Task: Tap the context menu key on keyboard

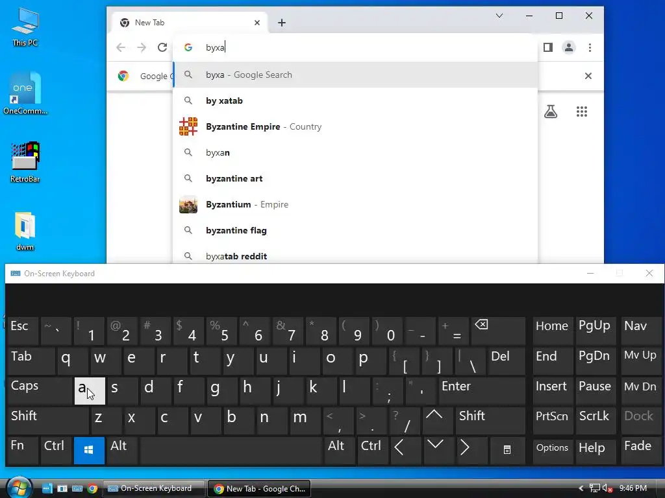Action: pyautogui.click(x=507, y=451)
